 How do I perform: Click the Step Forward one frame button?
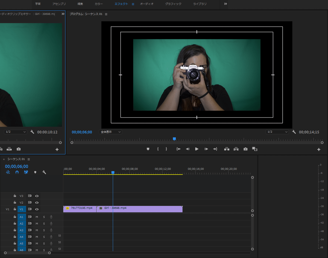206,149
